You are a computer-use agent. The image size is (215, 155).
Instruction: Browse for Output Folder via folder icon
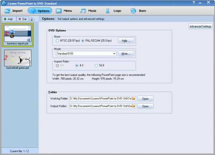(133, 106)
